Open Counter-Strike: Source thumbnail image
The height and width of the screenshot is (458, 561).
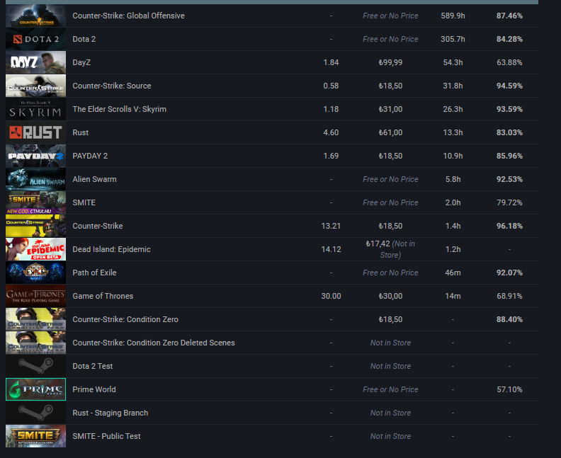pyautogui.click(x=36, y=86)
